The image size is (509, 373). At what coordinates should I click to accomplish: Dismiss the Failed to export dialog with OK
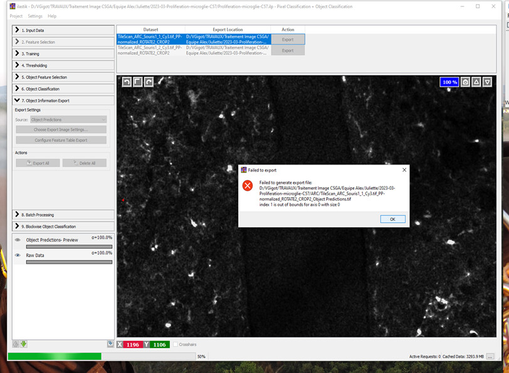tap(392, 219)
